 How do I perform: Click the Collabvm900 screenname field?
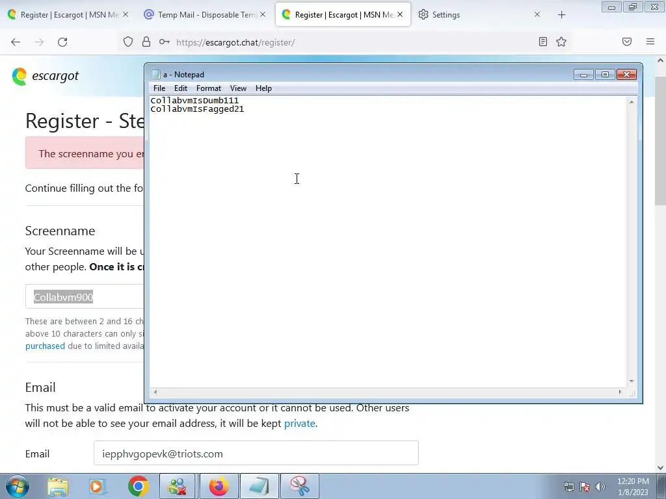85,296
